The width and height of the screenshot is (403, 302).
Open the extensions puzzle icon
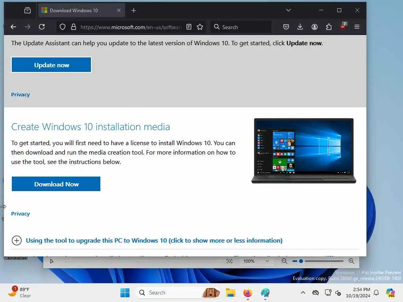(329, 27)
